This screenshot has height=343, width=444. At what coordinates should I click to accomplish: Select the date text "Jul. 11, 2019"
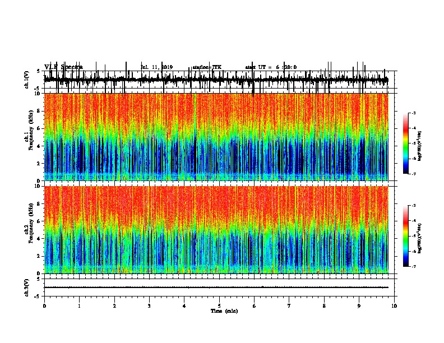click(x=156, y=67)
